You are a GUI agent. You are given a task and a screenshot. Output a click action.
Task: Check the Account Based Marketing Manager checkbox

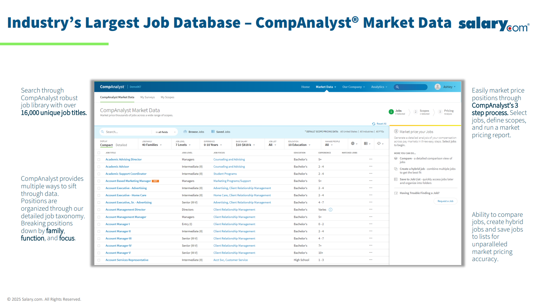pos(99,181)
